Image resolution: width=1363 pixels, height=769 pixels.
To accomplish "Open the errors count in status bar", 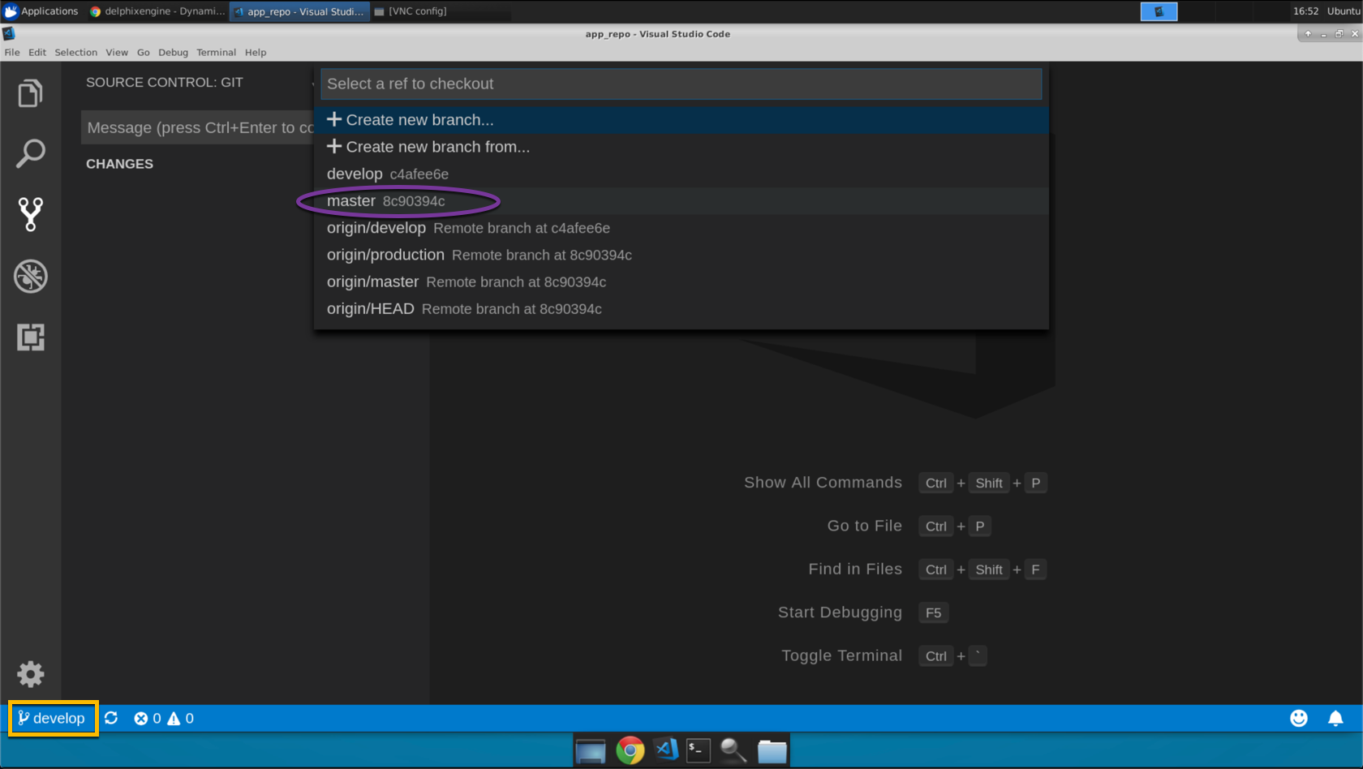I will pyautogui.click(x=148, y=718).
